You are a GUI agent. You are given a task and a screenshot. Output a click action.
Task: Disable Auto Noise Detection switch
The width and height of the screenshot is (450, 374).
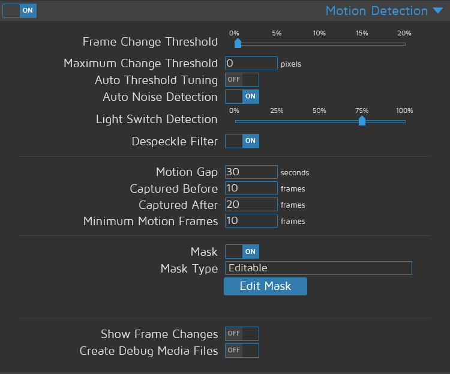coord(242,97)
